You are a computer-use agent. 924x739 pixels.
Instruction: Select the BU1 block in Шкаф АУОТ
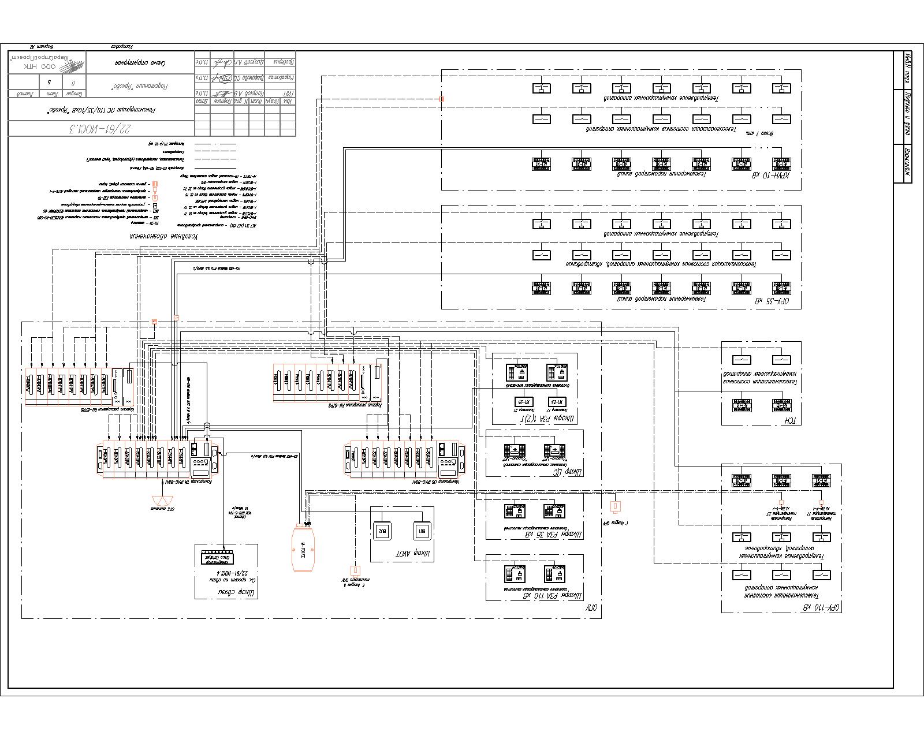(422, 531)
